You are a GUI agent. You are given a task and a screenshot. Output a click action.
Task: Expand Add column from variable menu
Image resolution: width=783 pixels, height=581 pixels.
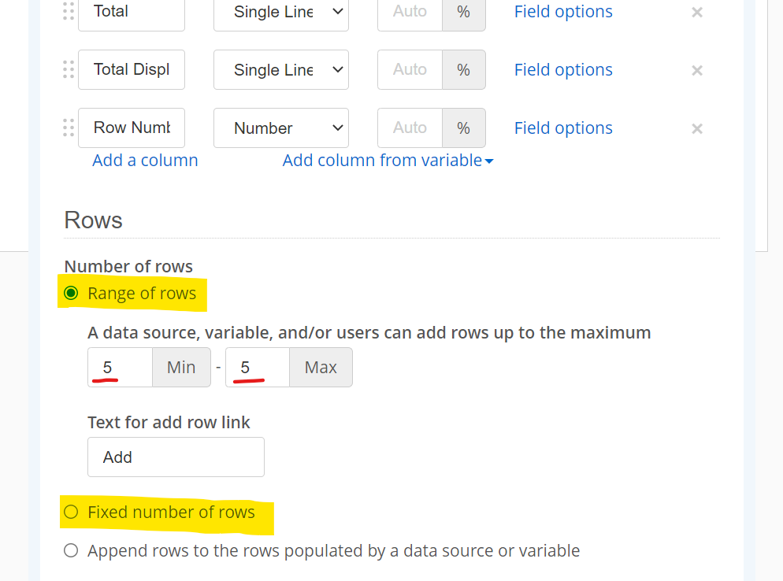[x=388, y=161]
